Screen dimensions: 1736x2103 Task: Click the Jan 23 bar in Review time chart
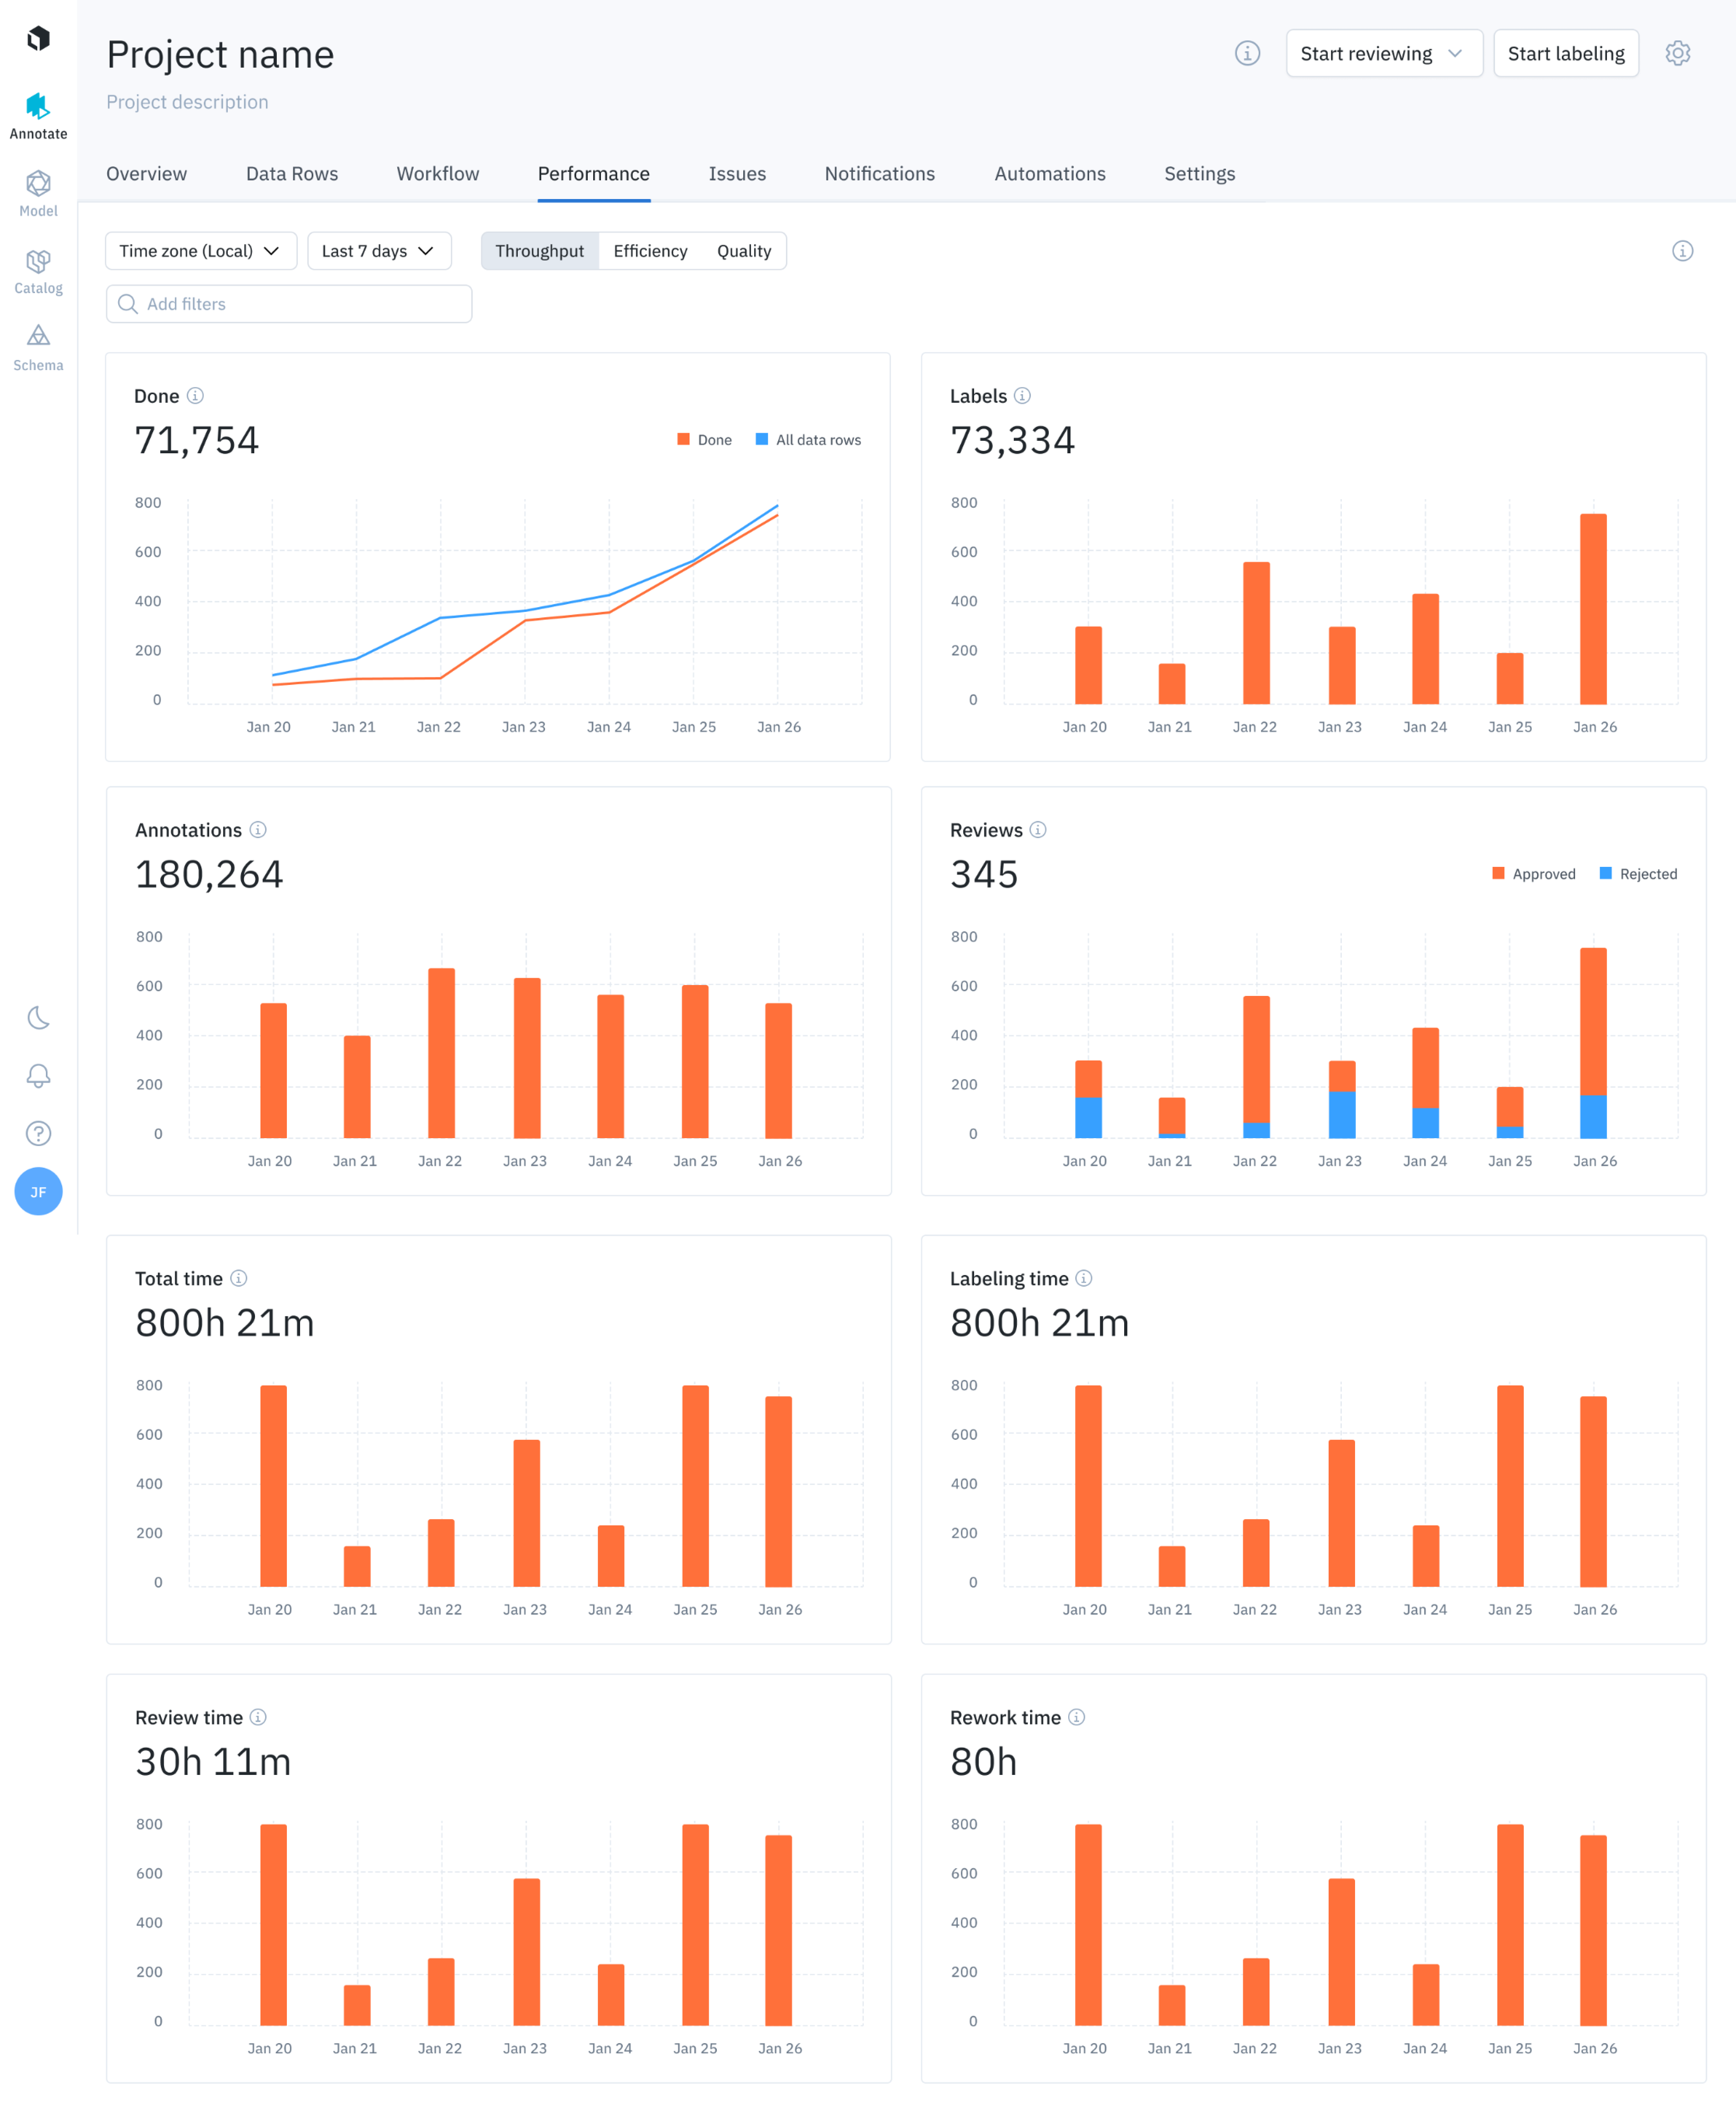[x=527, y=1952]
